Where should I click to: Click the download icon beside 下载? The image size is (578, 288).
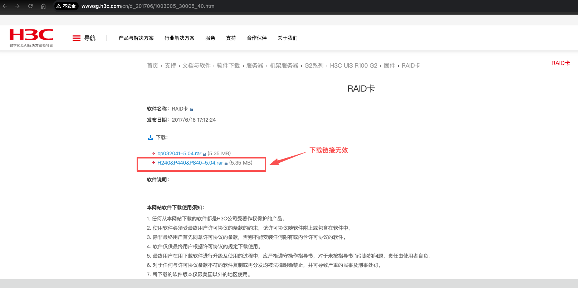(x=150, y=137)
